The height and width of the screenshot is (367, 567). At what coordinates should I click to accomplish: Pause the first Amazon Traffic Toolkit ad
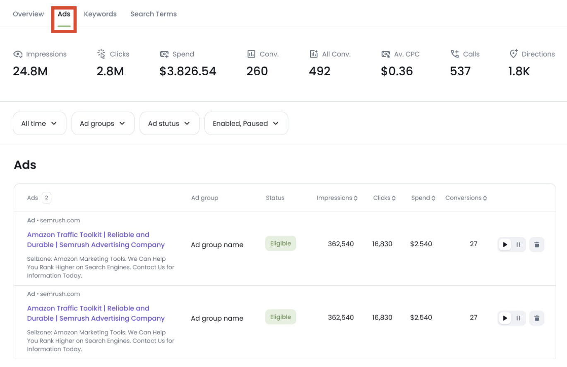[x=518, y=244]
